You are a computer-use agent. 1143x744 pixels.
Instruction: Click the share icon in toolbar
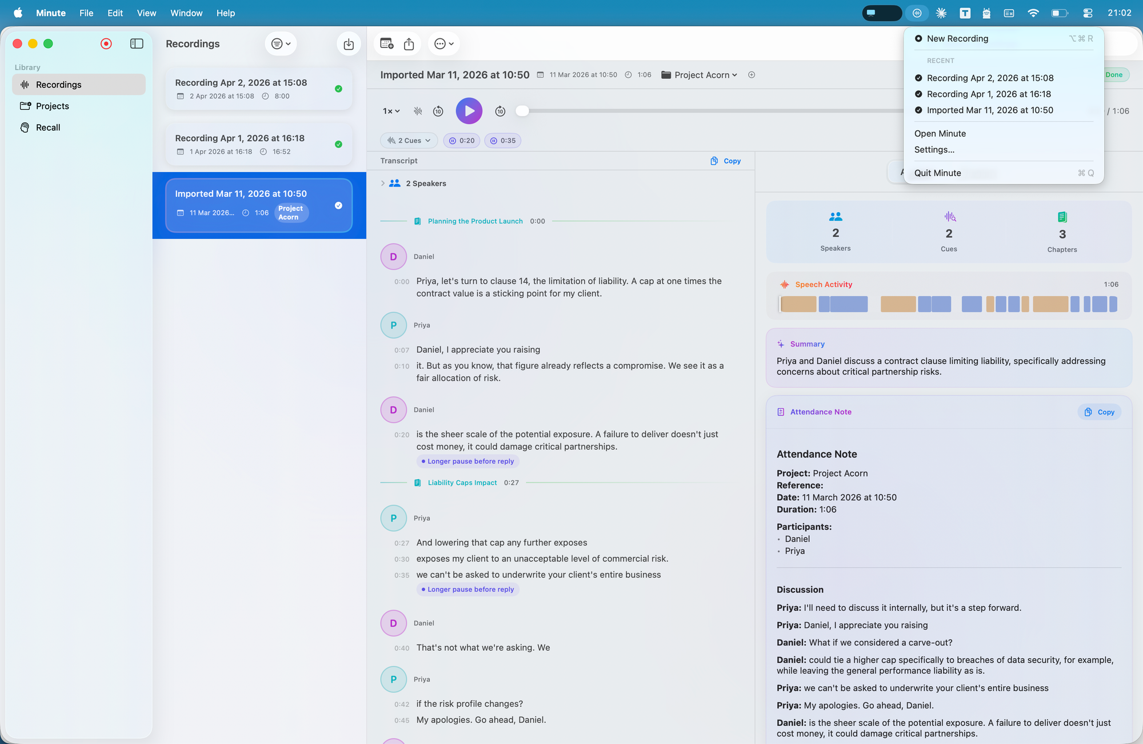409,44
